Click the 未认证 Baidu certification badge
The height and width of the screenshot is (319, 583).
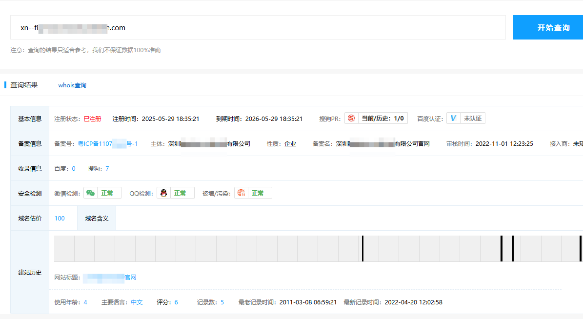point(473,118)
